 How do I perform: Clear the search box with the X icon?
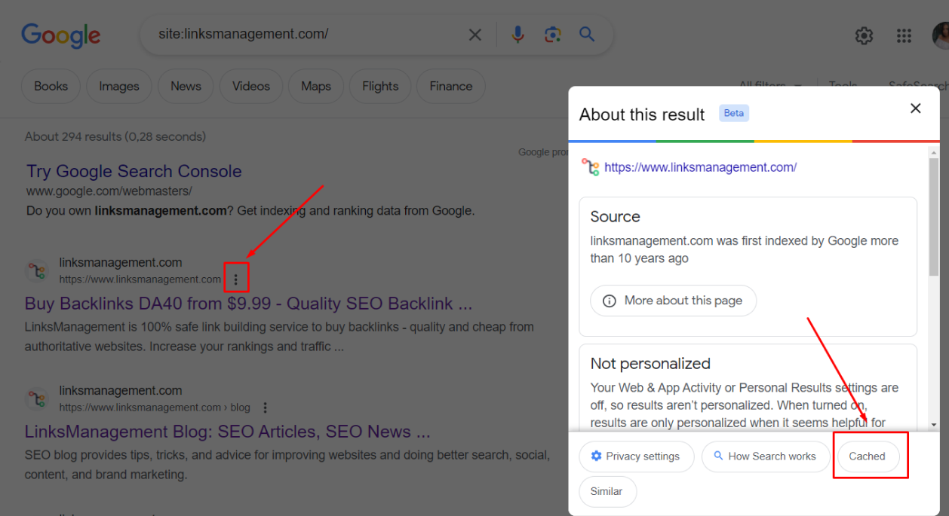[474, 35]
